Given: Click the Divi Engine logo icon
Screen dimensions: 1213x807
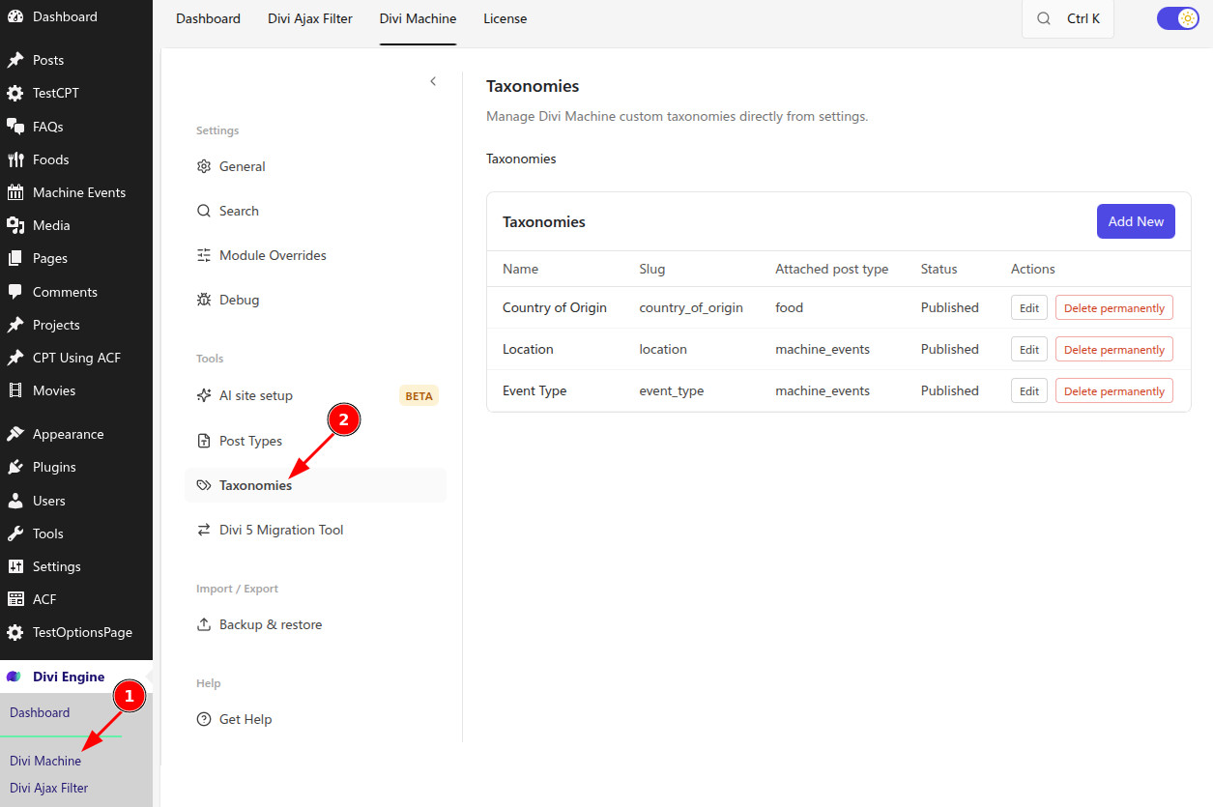Looking at the screenshot, I should tap(14, 677).
